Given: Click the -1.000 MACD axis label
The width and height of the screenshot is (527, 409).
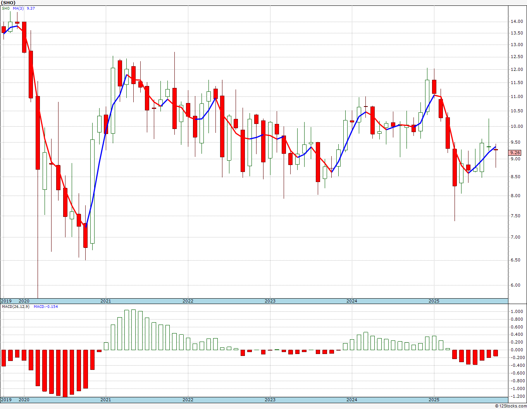Looking at the screenshot, I should pyautogui.click(x=517, y=388).
